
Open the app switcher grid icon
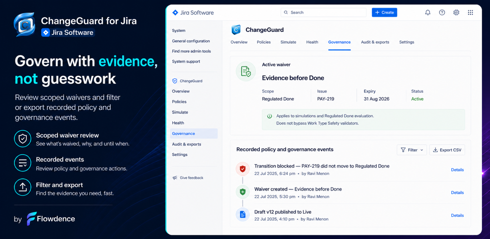[x=470, y=12]
